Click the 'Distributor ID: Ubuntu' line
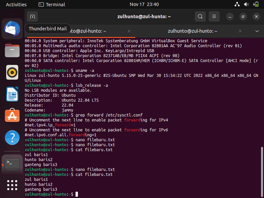Screen dimensions: 264x198 click(x=50, y=95)
